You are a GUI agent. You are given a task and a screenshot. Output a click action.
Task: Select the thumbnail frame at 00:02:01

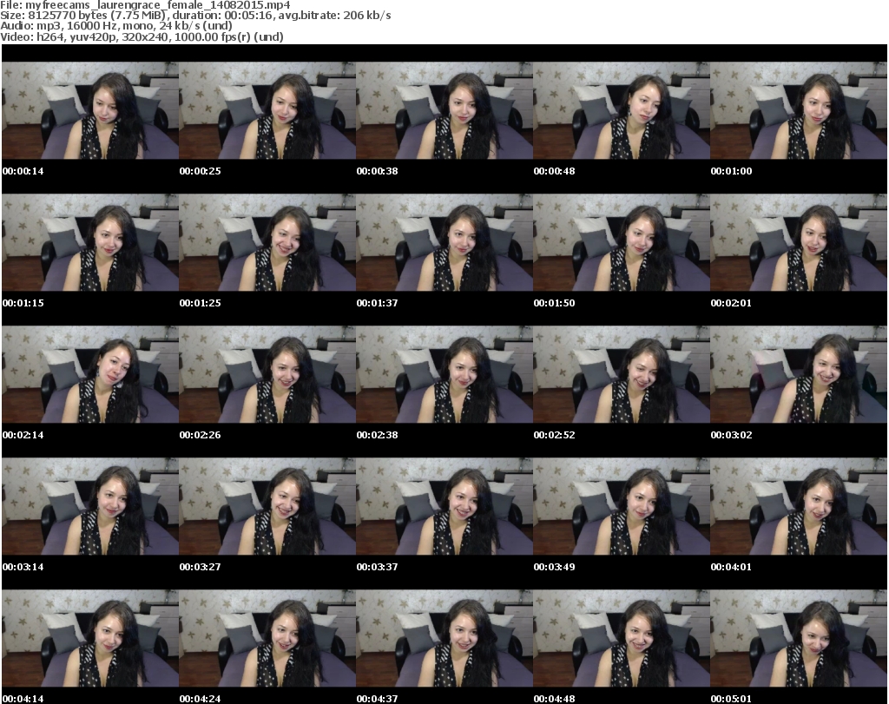799,242
